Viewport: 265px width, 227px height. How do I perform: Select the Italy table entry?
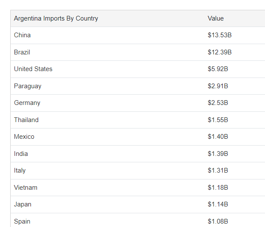[20, 170]
